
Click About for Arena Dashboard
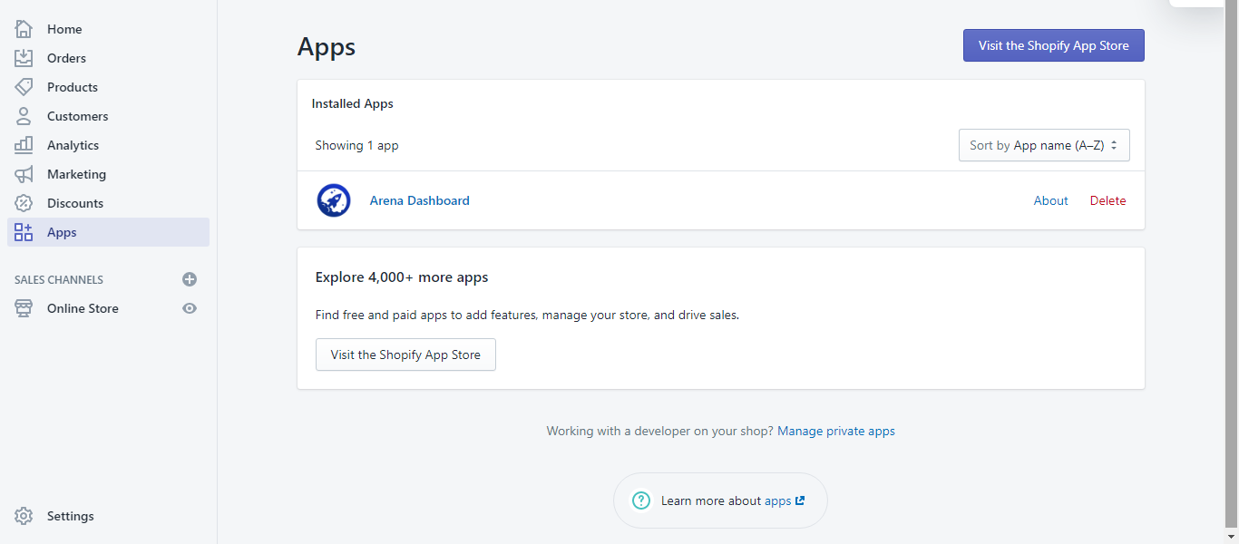click(1051, 200)
